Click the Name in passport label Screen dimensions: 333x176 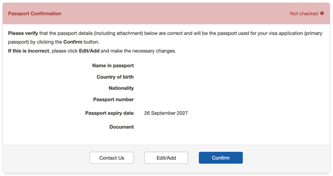pyautogui.click(x=113, y=66)
